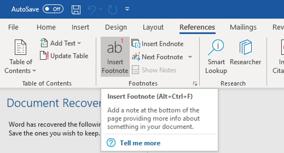Open Customize Quick Access Toolbar dropdown

coord(127,9)
